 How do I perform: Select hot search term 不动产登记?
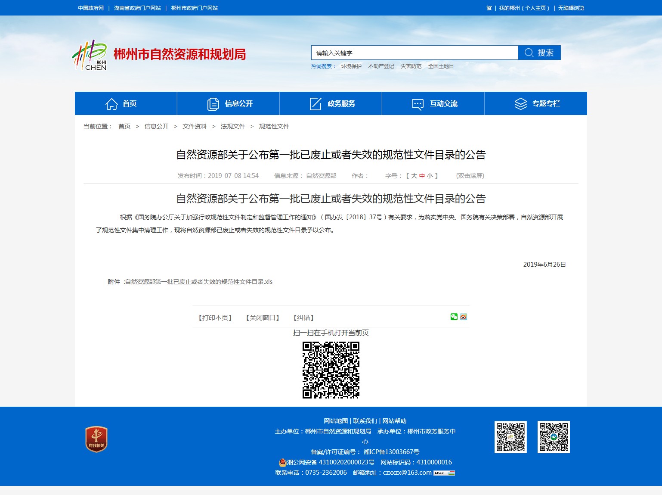381,66
